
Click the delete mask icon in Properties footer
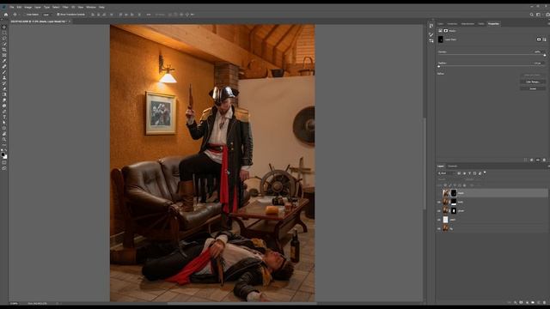[544, 160]
